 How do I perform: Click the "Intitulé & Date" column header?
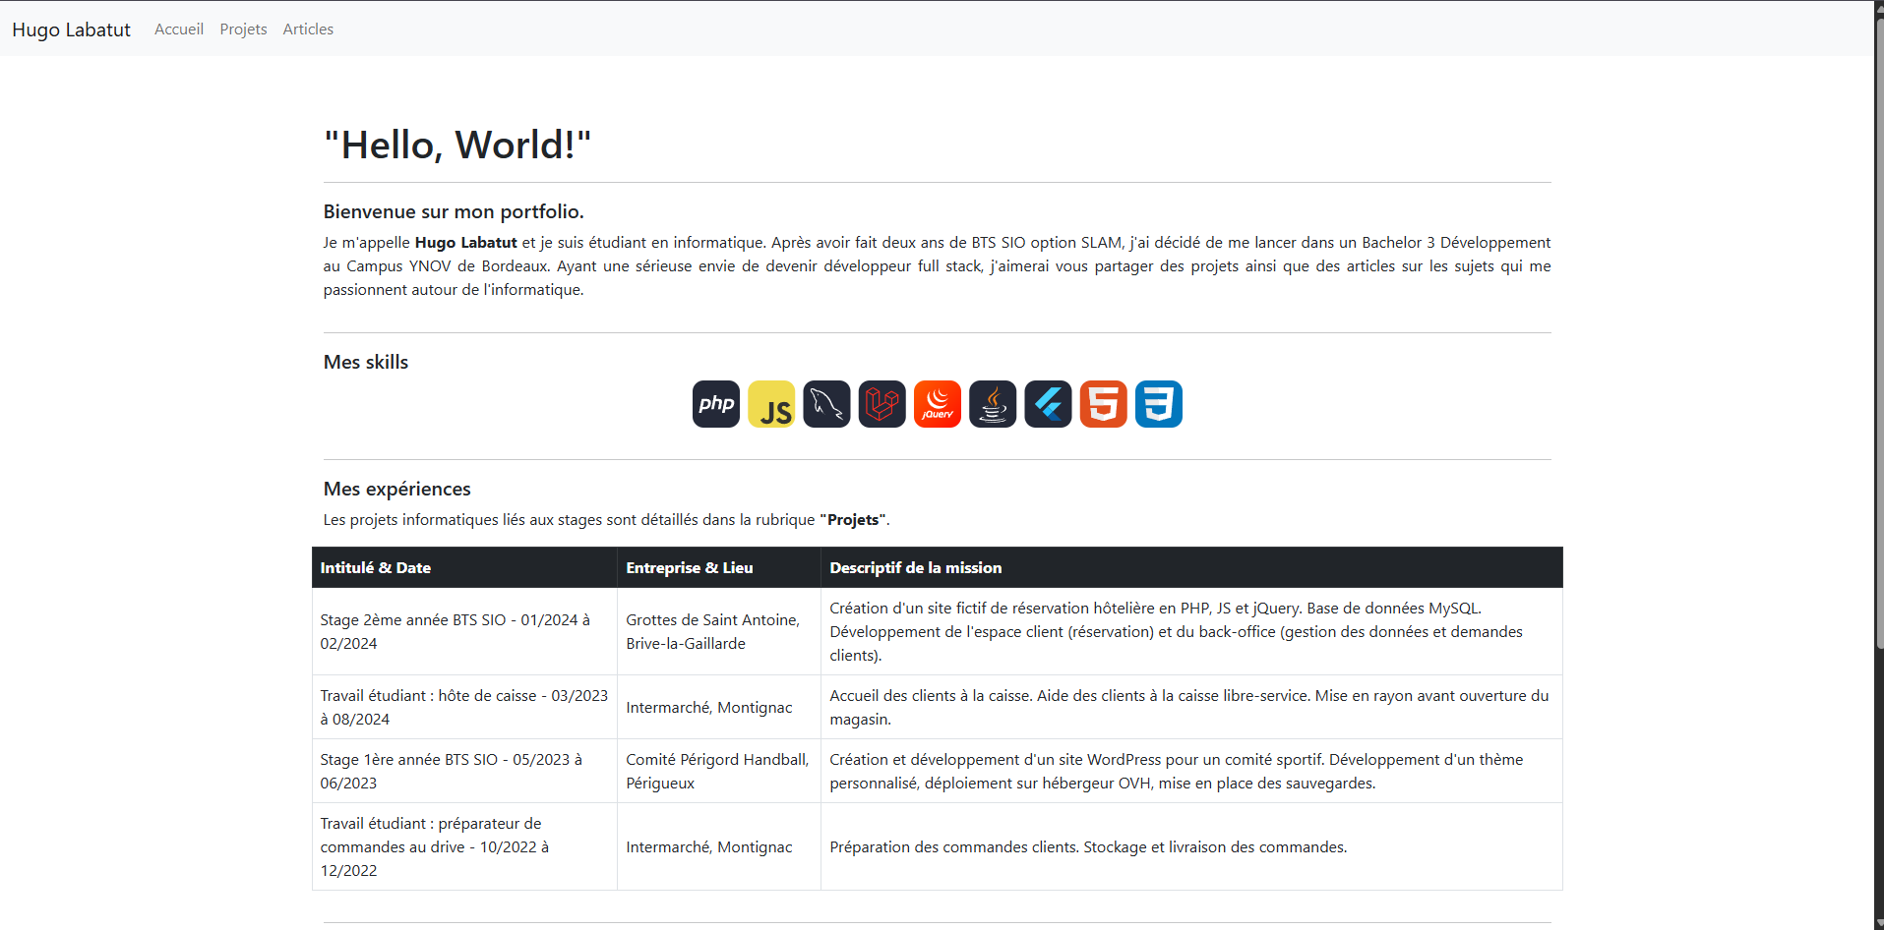tap(376, 568)
